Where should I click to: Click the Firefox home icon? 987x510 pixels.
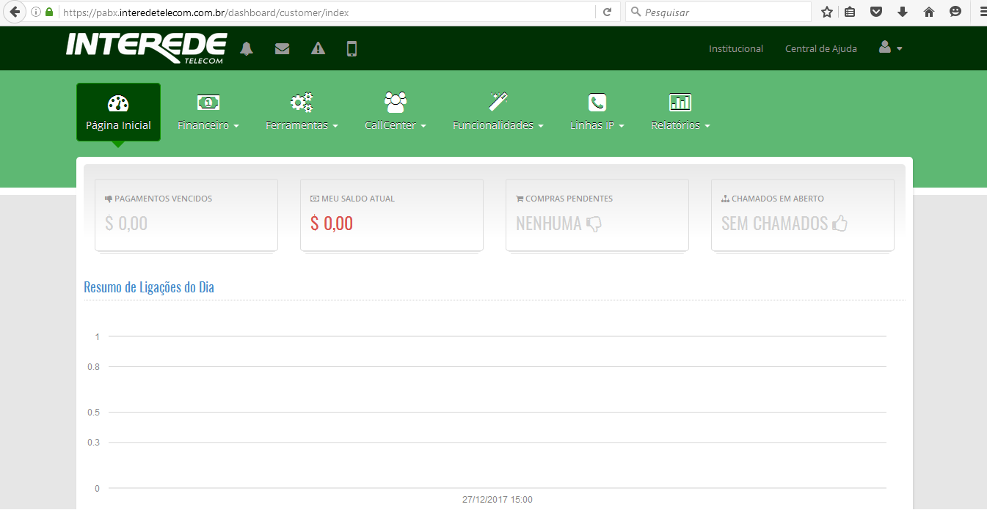pos(928,12)
